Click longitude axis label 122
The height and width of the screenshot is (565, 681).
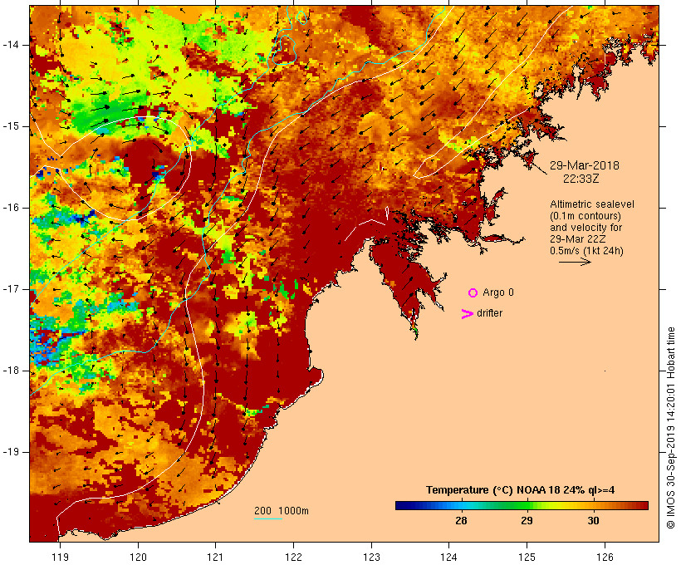tap(294, 557)
